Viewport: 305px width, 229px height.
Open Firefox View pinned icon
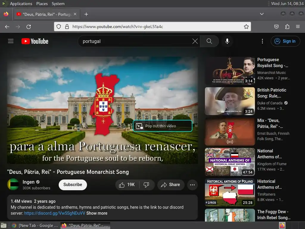click(x=6, y=14)
